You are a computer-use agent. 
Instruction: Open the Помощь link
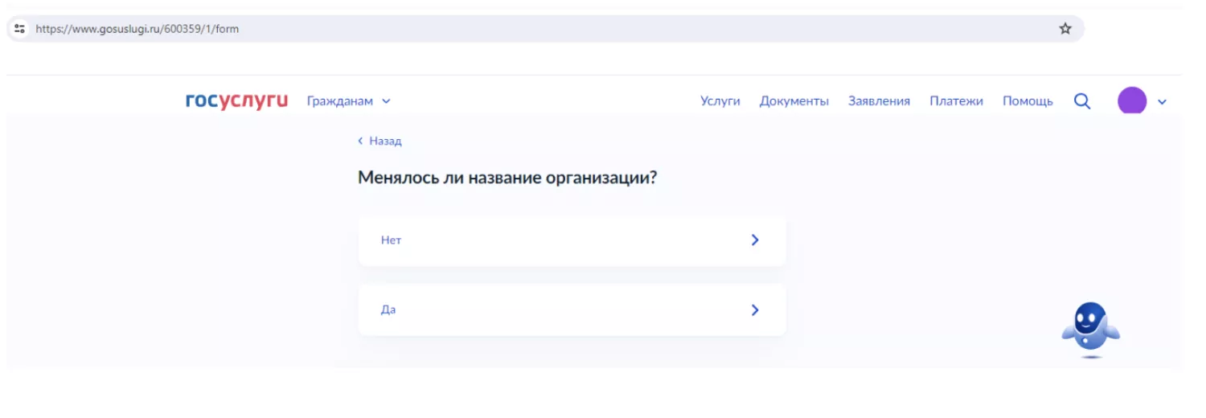pos(1028,101)
